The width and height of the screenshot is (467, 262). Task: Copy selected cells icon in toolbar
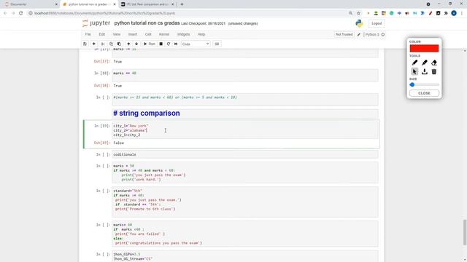click(111, 44)
